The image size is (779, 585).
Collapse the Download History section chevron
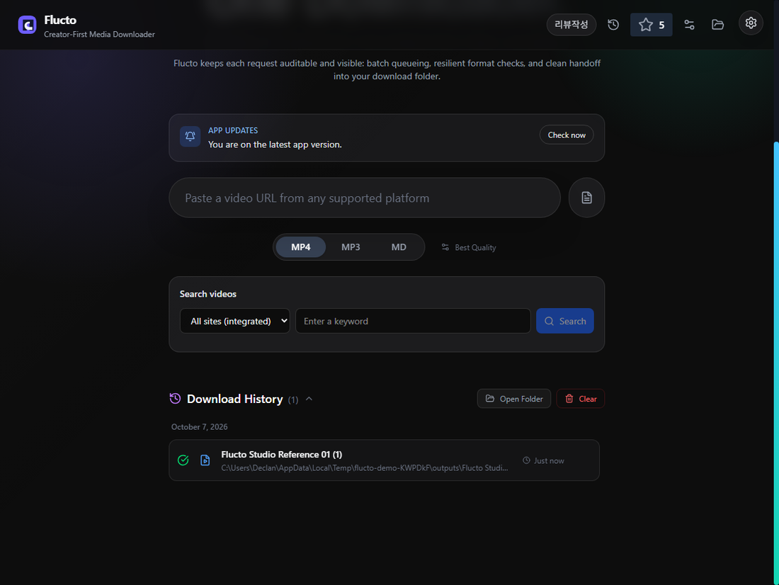[x=309, y=399]
